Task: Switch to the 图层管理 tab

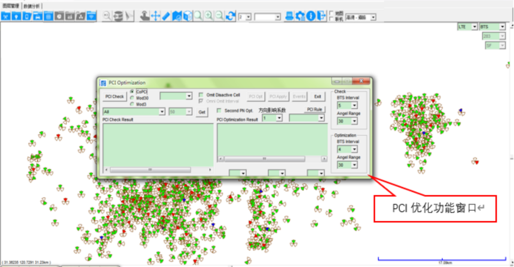Action: pos(11,6)
